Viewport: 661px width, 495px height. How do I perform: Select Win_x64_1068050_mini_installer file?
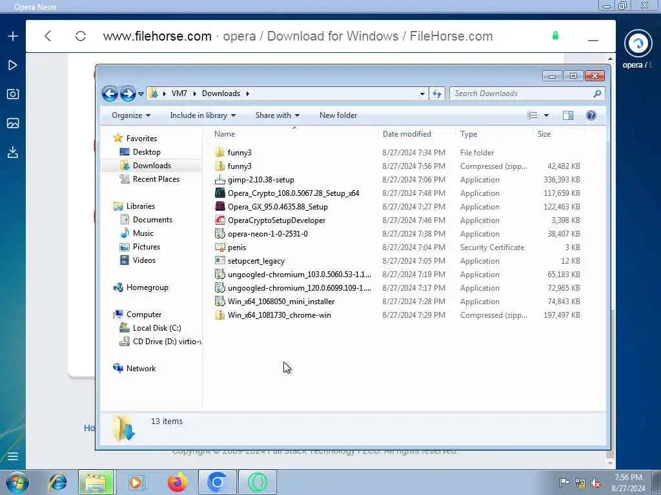tap(398, 302)
